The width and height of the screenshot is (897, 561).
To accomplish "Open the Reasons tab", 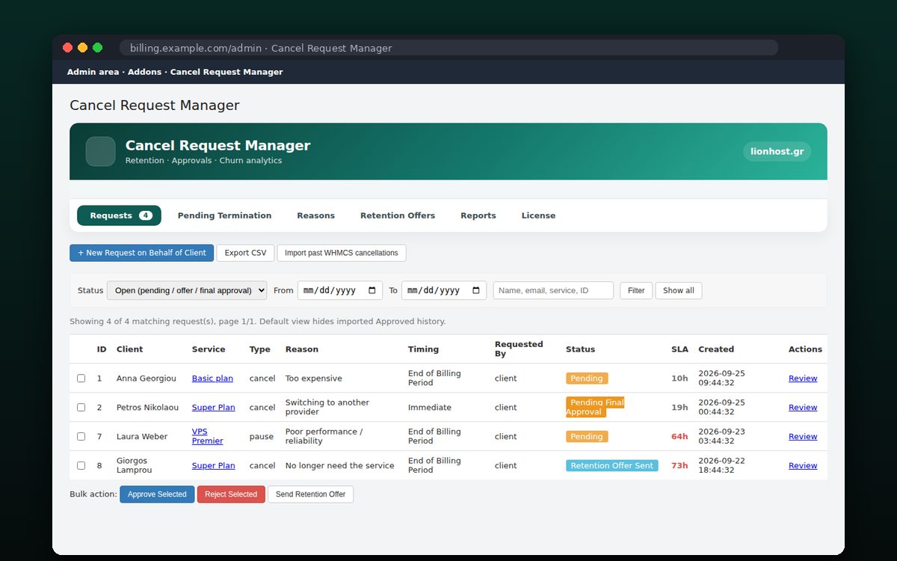I will tap(315, 215).
